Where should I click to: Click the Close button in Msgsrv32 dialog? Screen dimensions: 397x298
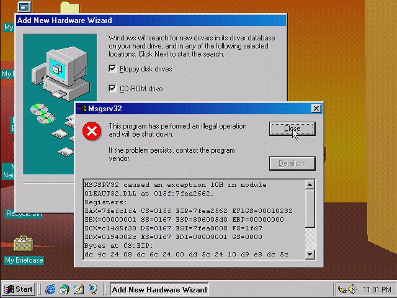pyautogui.click(x=292, y=129)
